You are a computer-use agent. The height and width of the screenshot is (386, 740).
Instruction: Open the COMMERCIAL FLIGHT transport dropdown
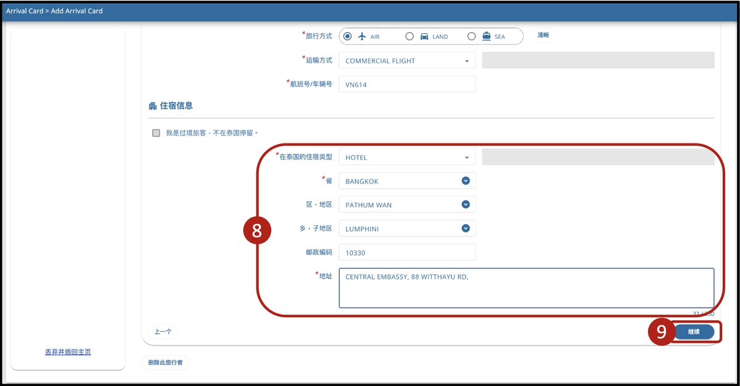[407, 60]
